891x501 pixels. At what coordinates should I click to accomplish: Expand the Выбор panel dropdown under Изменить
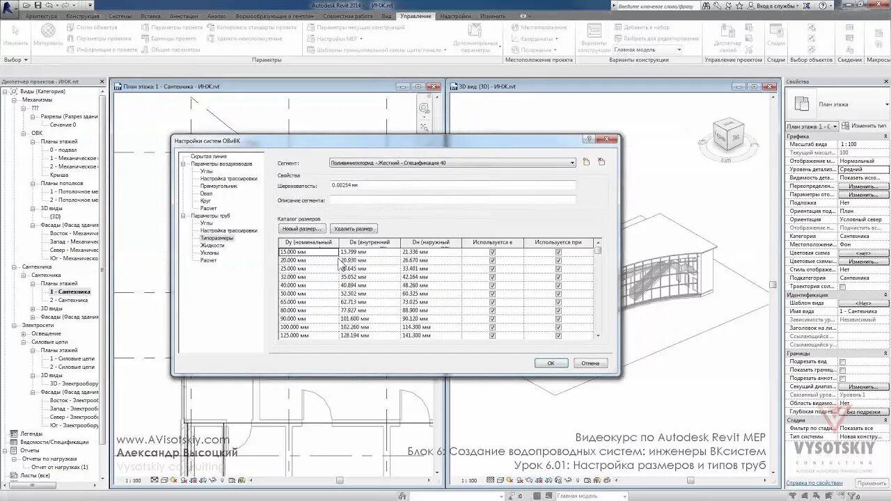coord(15,60)
